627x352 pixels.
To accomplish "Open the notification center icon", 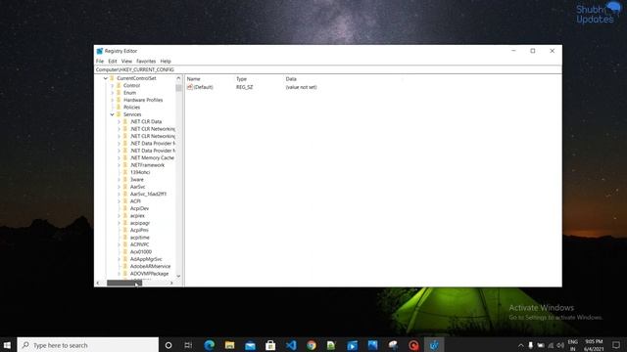I will click(x=616, y=345).
